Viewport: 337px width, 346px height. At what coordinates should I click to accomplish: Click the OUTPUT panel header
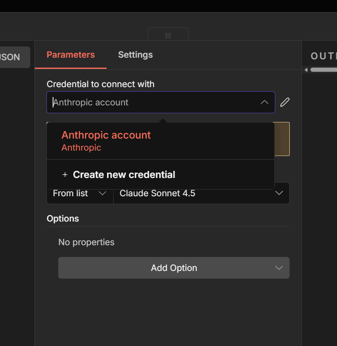323,56
